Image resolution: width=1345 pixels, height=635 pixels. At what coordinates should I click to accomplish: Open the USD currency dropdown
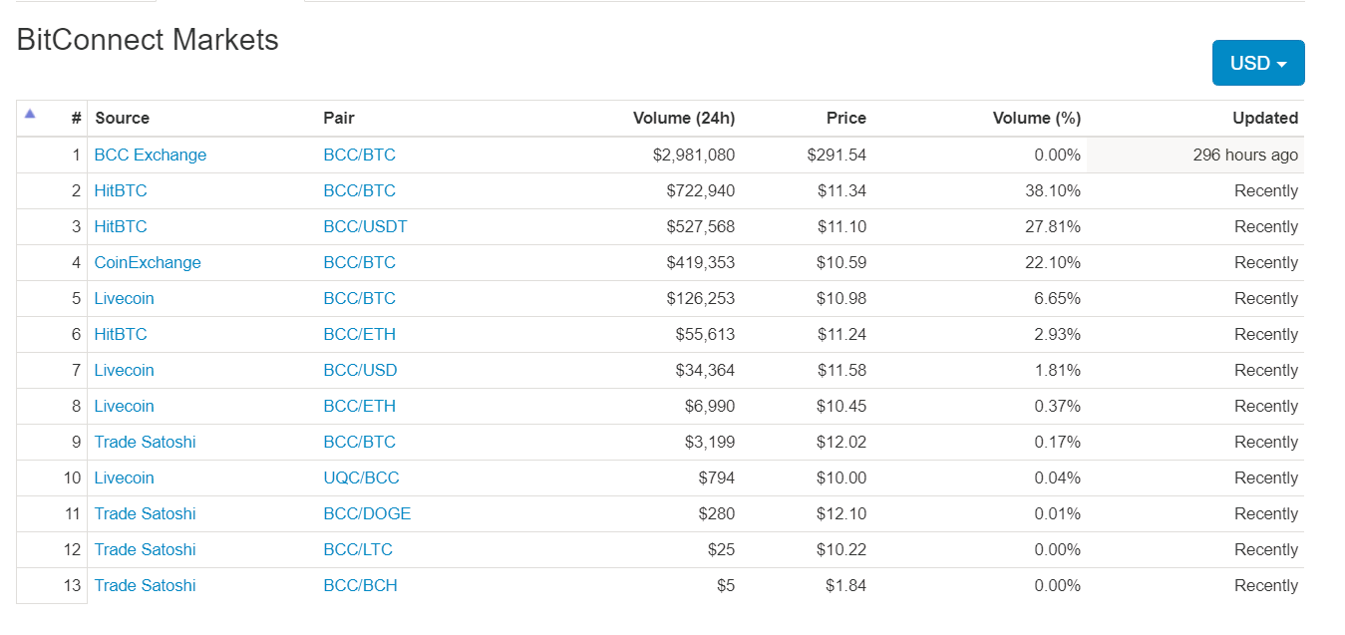pyautogui.click(x=1258, y=63)
